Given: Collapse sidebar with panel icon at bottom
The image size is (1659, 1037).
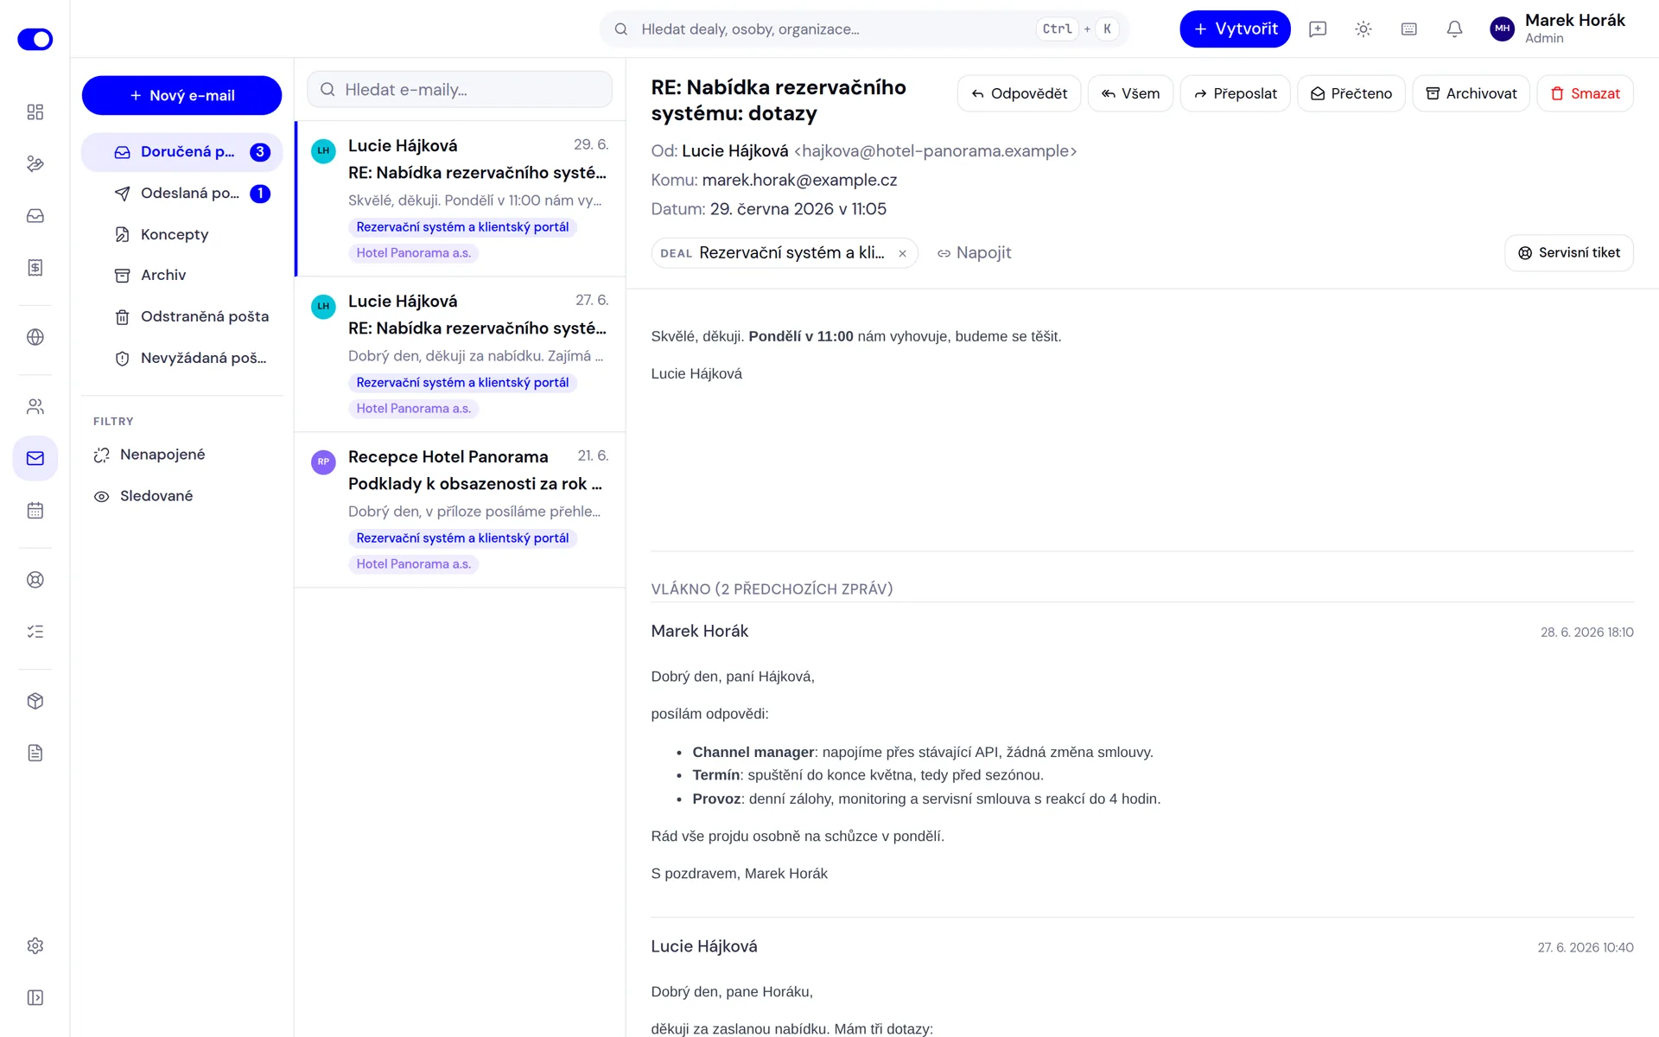Looking at the screenshot, I should click(35, 997).
